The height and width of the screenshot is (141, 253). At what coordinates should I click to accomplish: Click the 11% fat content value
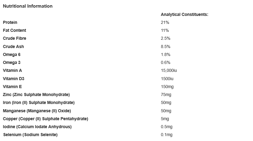[165, 30]
